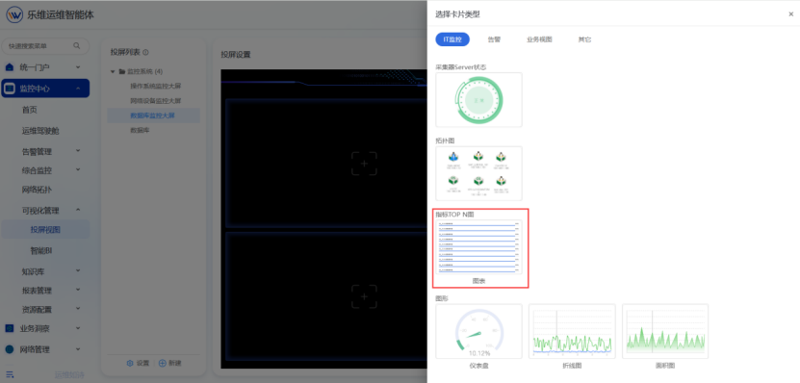This screenshot has width=800, height=383.
Task: Switch to the 业务视图 tab
Action: click(539, 39)
